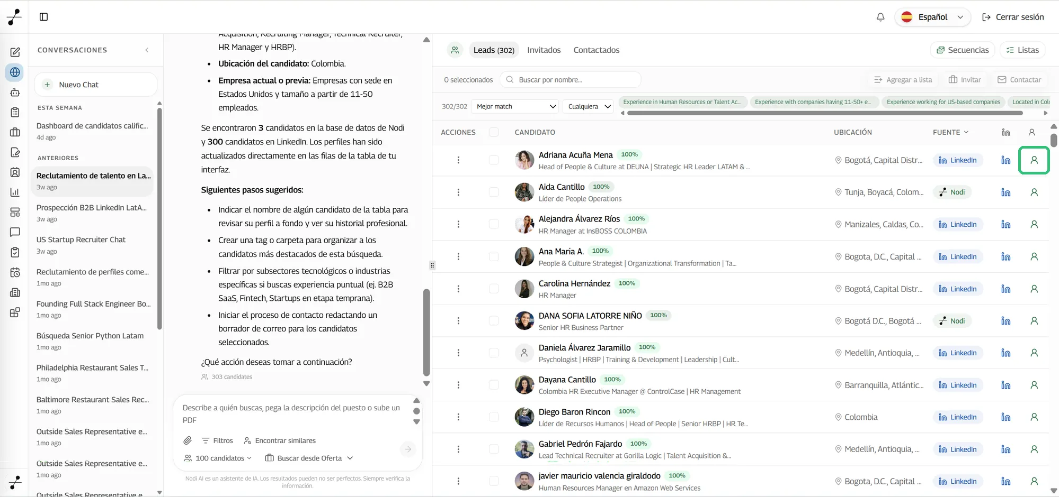Click the chat message scrollbar thumb
This screenshot has width=1059, height=497.
426,332
